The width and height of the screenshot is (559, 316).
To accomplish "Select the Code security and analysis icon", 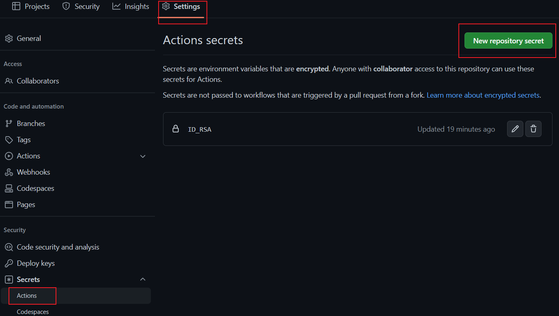I will 9,247.
